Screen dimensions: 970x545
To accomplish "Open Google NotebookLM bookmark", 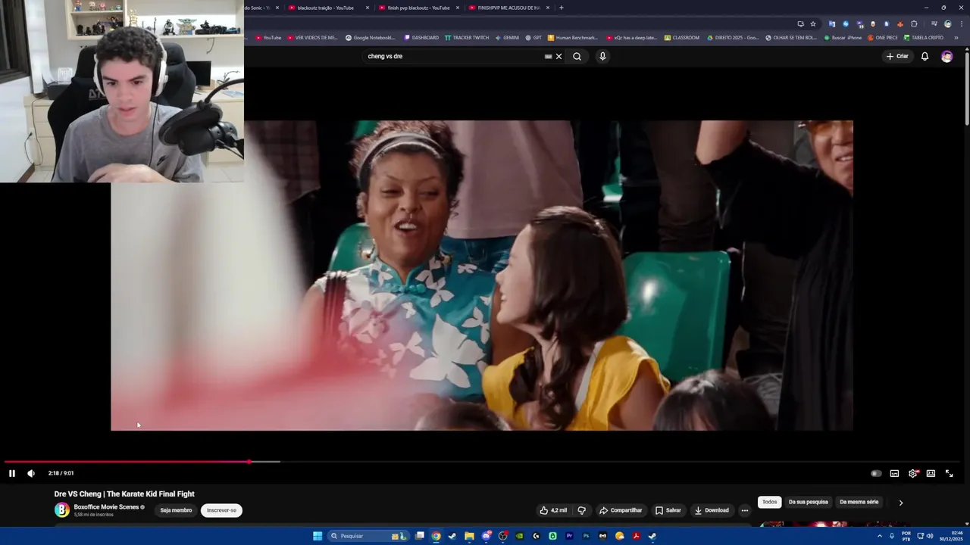I will (x=370, y=37).
